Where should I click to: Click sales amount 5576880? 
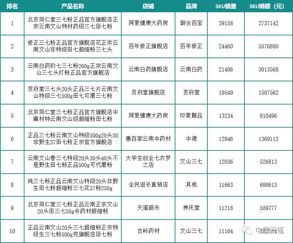[268, 46]
